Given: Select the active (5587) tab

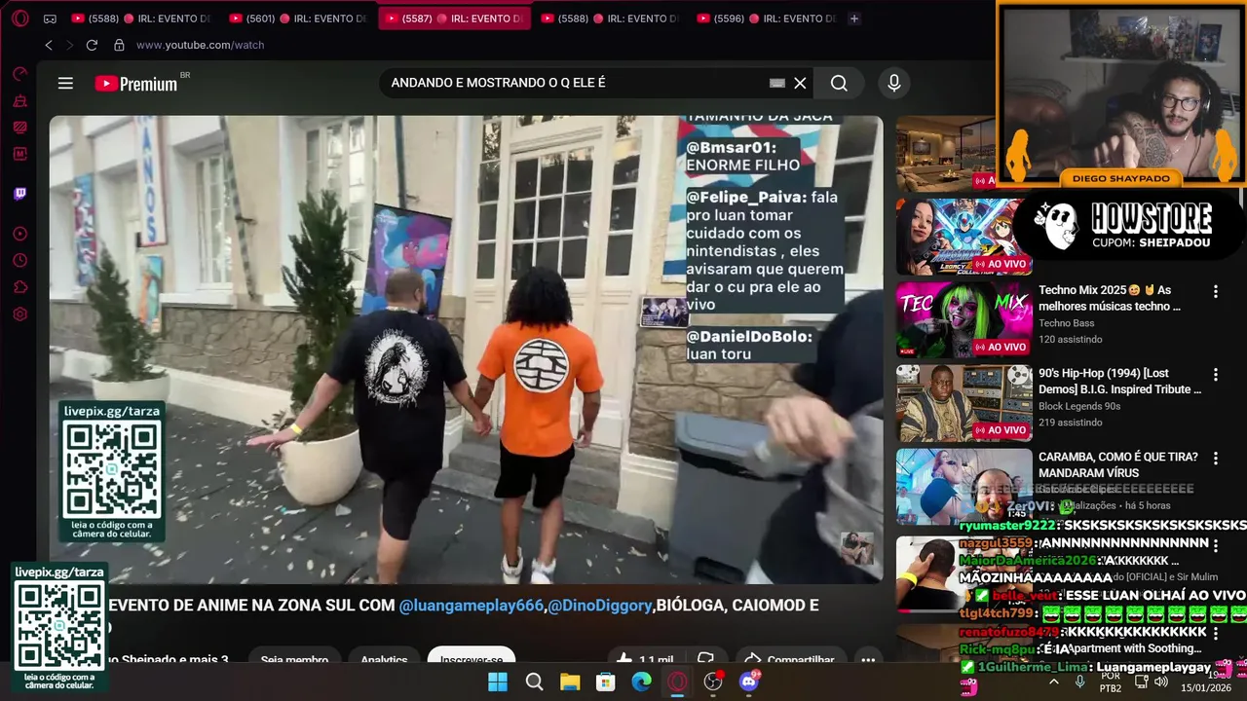Looking at the screenshot, I should [x=454, y=18].
